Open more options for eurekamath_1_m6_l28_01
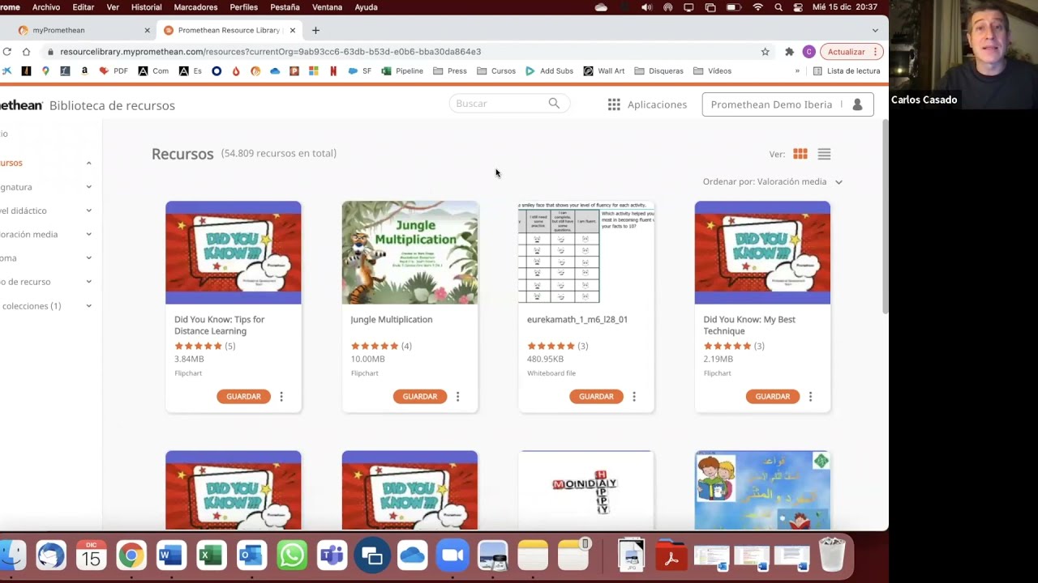1038x583 pixels. tap(634, 397)
